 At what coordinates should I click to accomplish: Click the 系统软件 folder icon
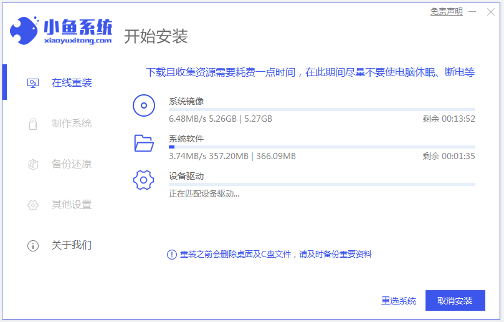(144, 143)
